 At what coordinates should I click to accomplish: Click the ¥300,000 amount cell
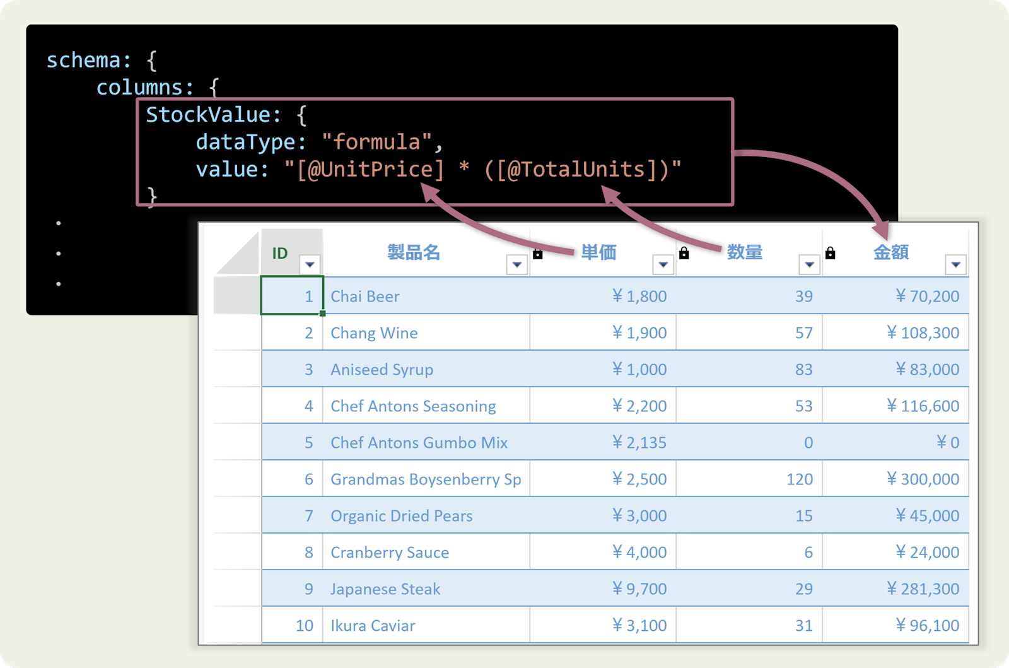(x=895, y=479)
